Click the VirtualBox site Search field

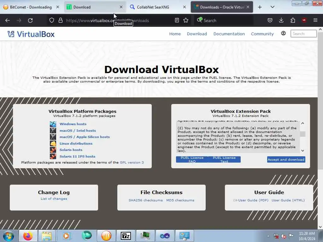tap(304, 33)
